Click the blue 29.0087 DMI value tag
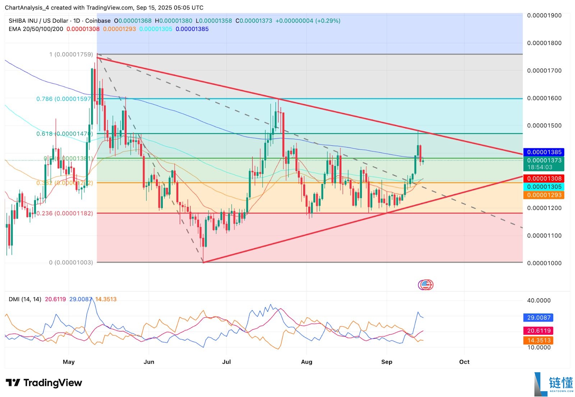The image size is (575, 397). click(x=538, y=318)
